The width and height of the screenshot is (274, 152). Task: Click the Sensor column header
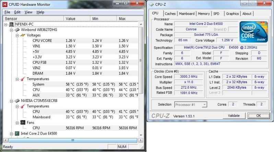click(33, 19)
